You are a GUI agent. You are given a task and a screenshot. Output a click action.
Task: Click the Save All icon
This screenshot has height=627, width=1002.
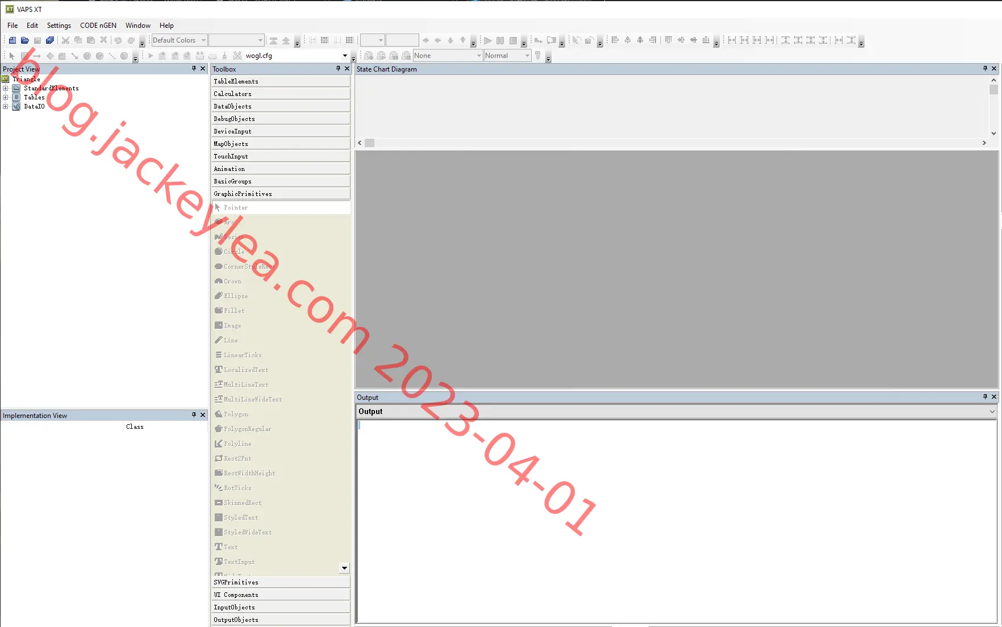50,40
